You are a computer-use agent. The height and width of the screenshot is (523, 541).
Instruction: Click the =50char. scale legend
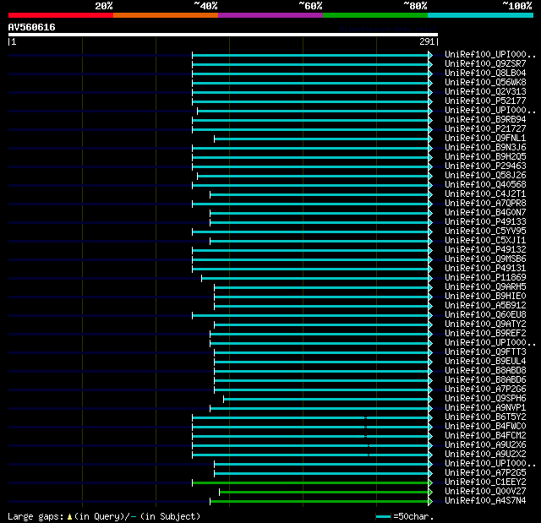click(x=404, y=516)
